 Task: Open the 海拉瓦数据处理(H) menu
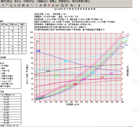pyautogui.click(x=81, y=1)
